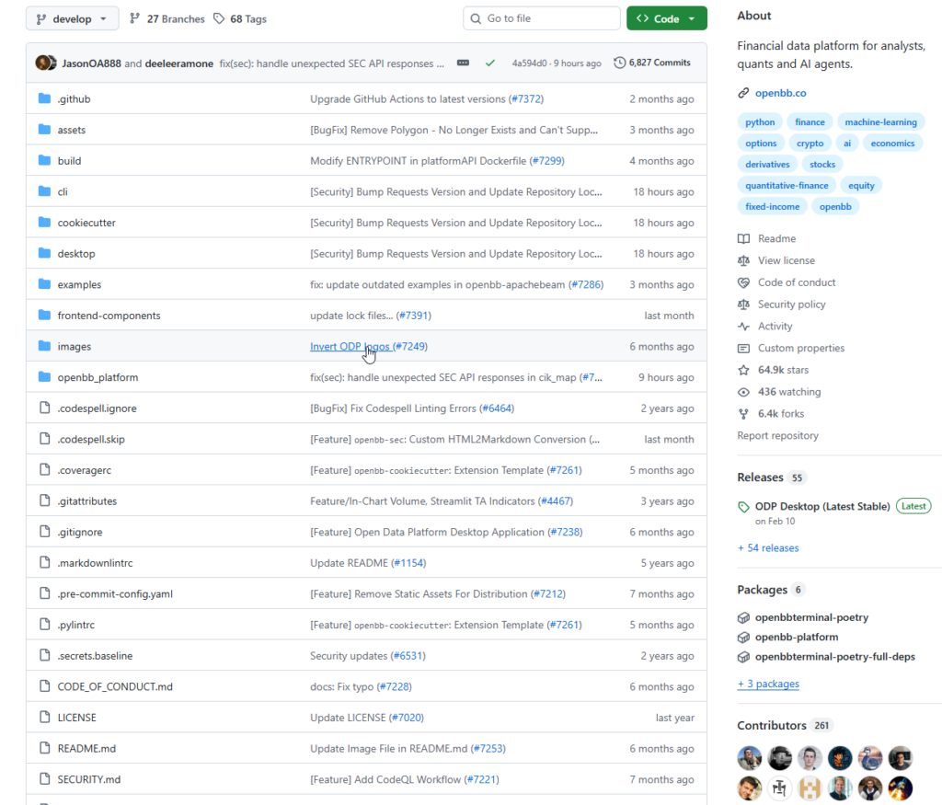Viewport: 942px width, 805px height.
Task: Open the .github folder icon
Action: (44, 99)
